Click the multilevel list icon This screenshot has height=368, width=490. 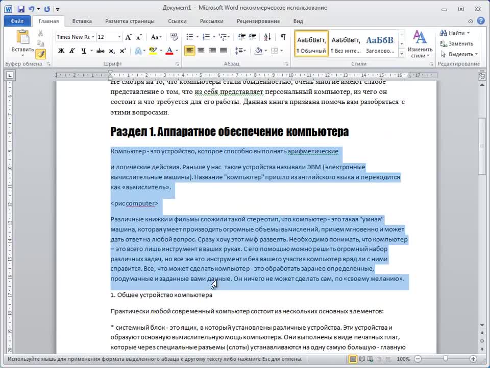coord(223,37)
